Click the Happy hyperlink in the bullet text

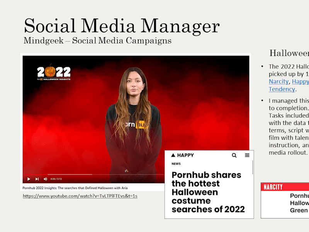point(301,82)
